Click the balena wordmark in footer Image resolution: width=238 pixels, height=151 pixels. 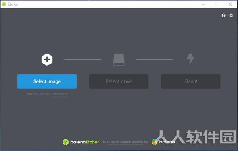pos(167,142)
